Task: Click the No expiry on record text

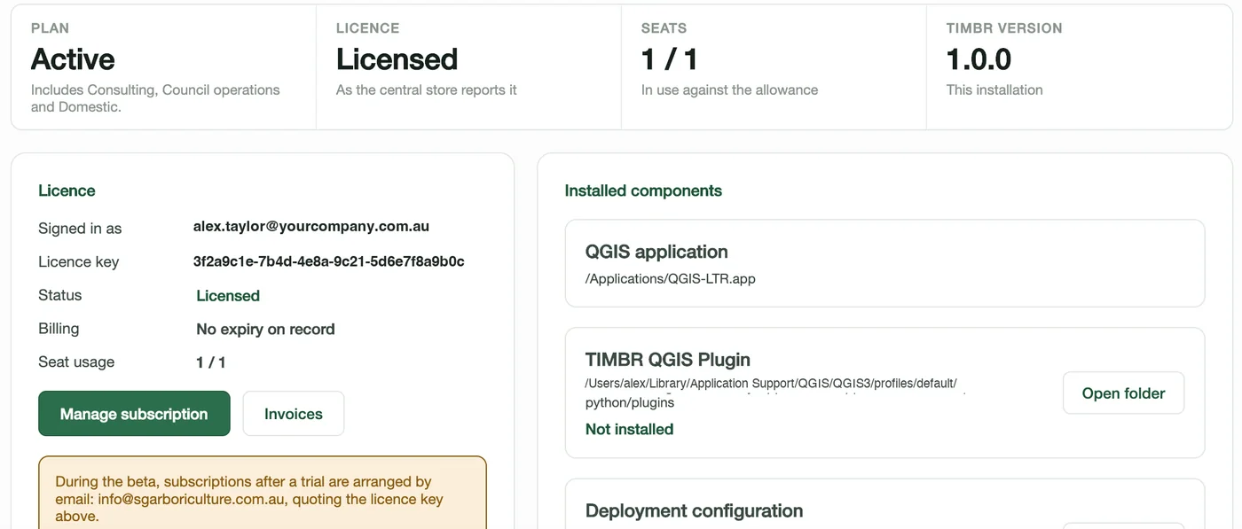Action: (x=265, y=330)
